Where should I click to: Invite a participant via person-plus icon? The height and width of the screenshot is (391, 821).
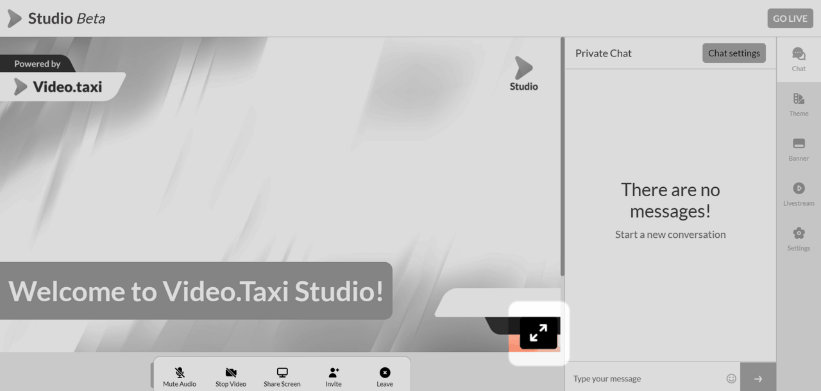click(334, 377)
